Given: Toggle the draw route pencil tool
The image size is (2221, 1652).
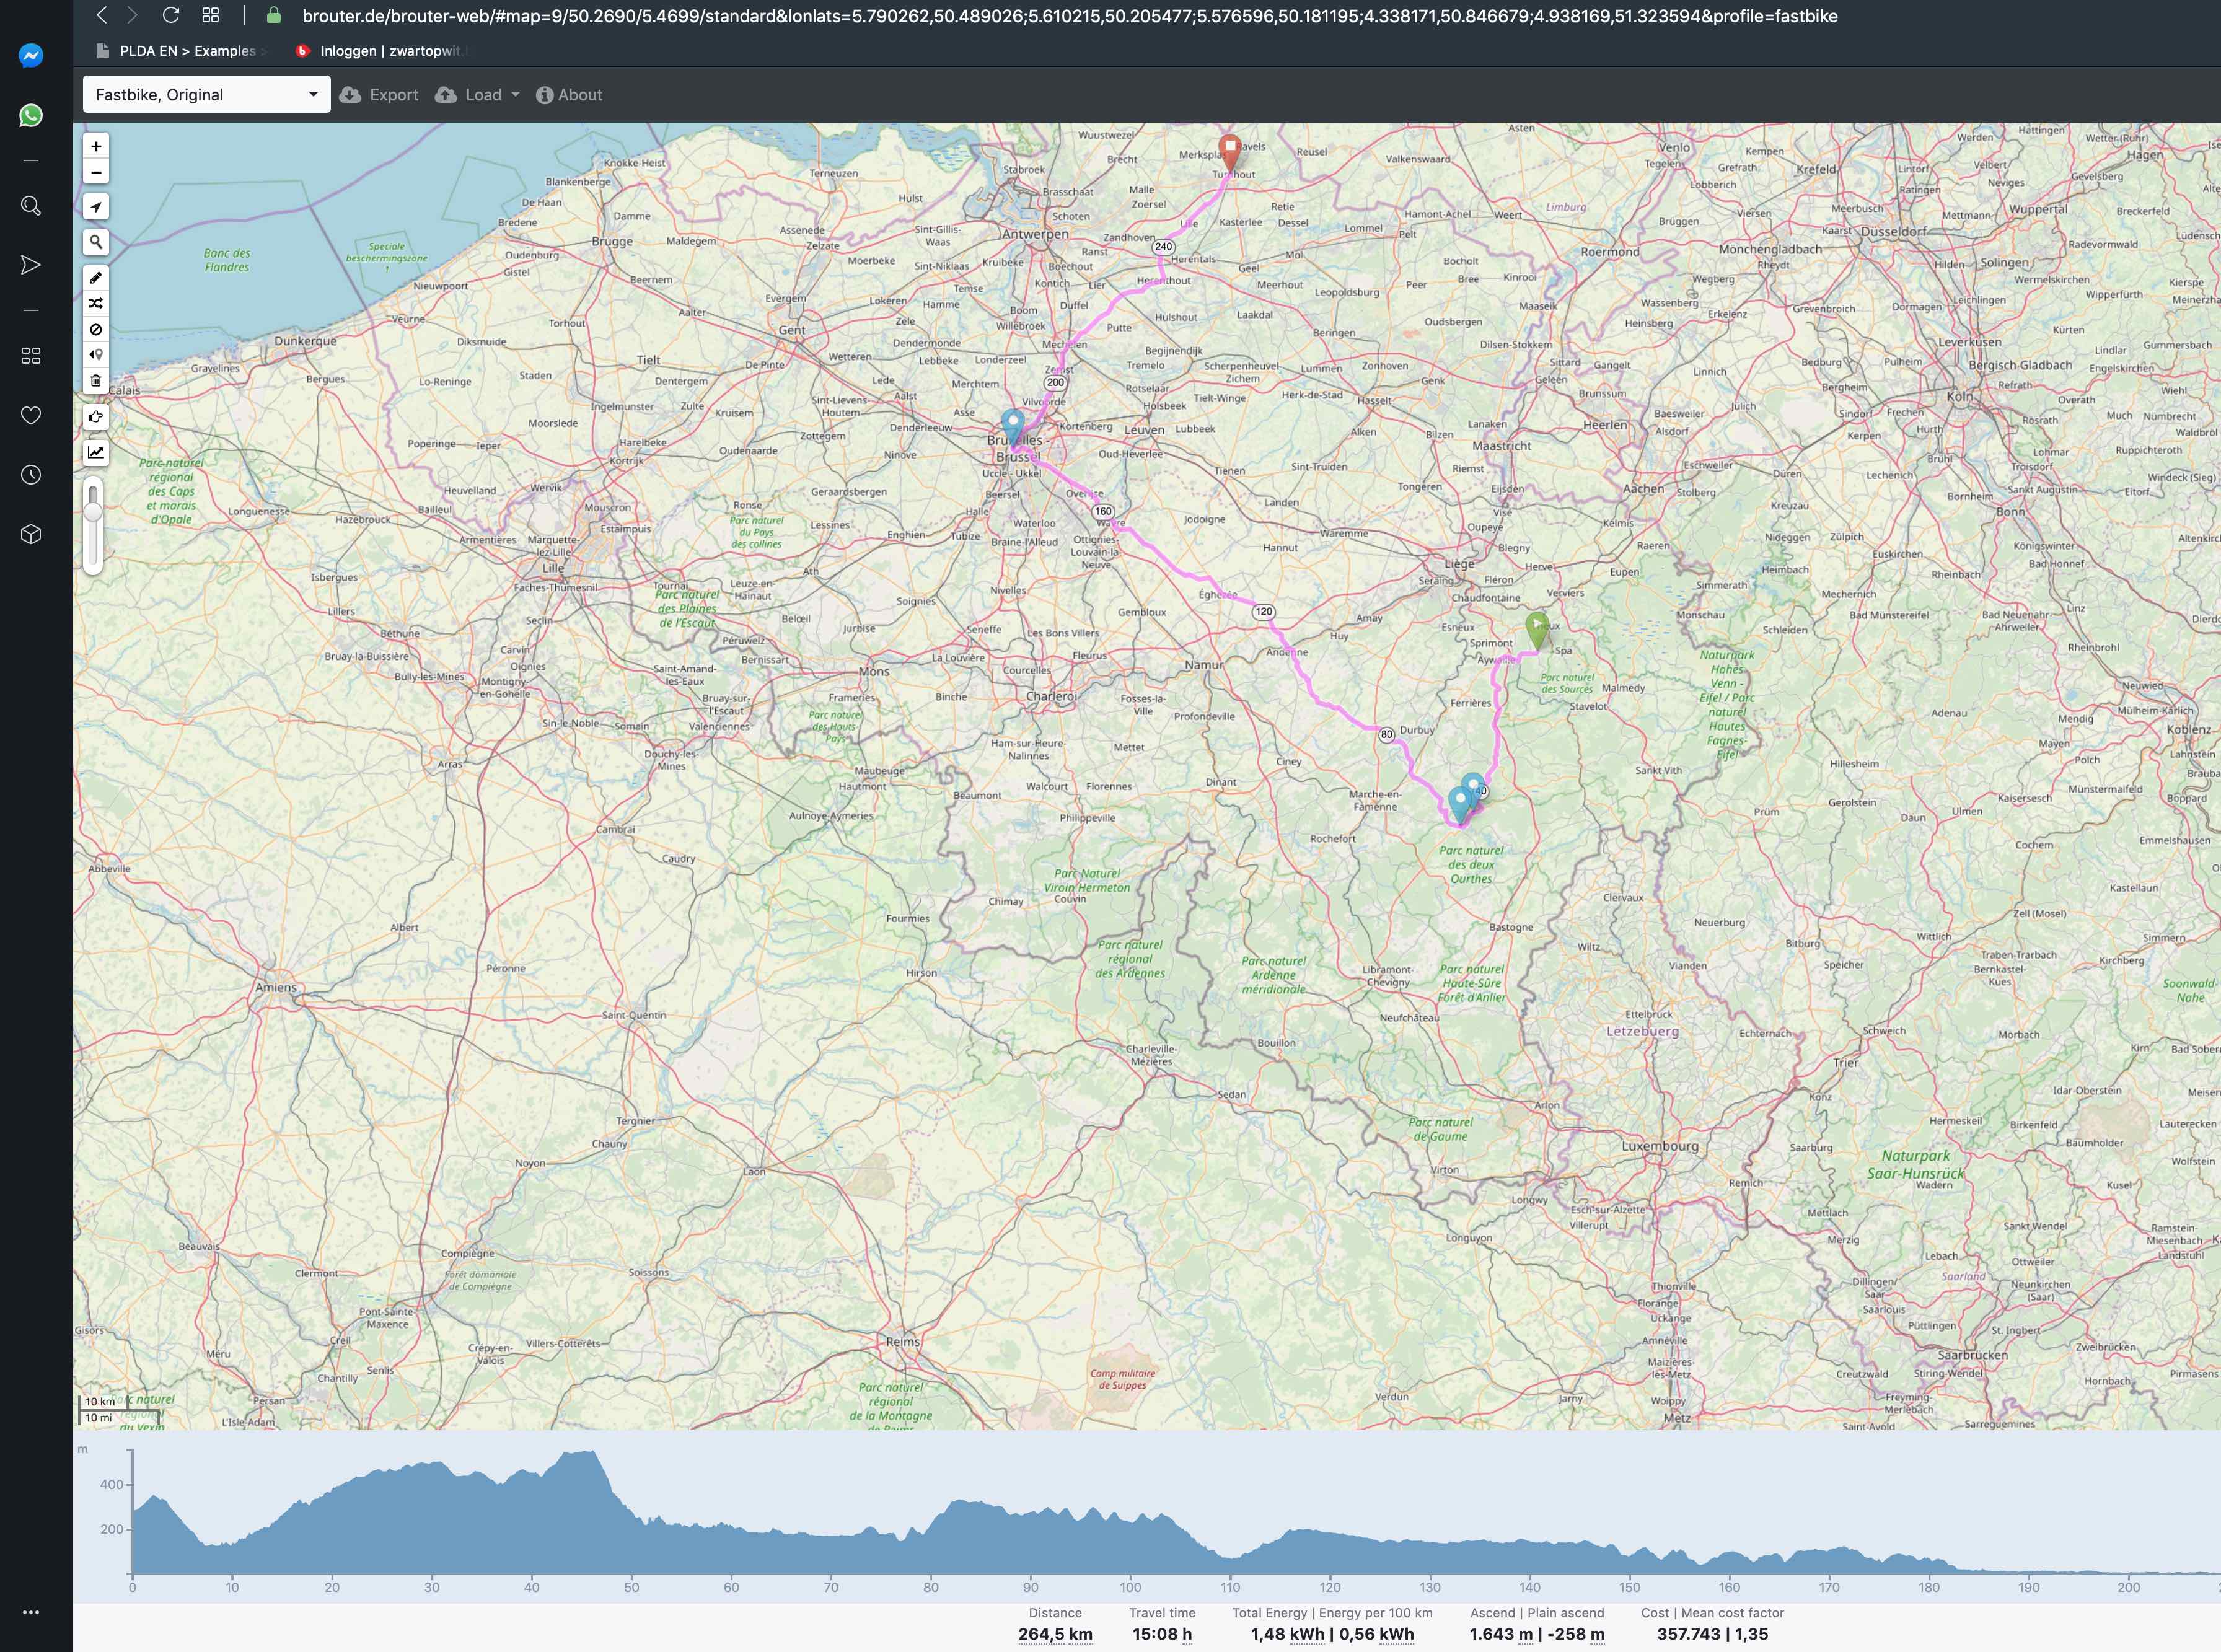Looking at the screenshot, I should [96, 278].
